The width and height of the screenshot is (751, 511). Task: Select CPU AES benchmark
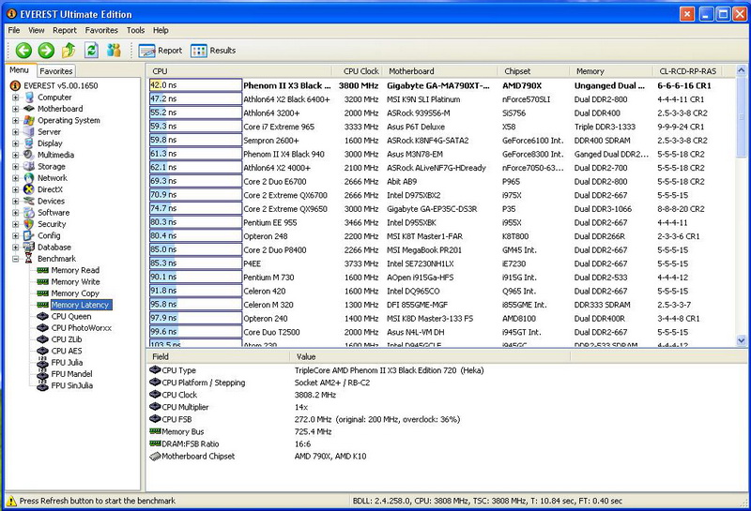pyautogui.click(x=66, y=351)
